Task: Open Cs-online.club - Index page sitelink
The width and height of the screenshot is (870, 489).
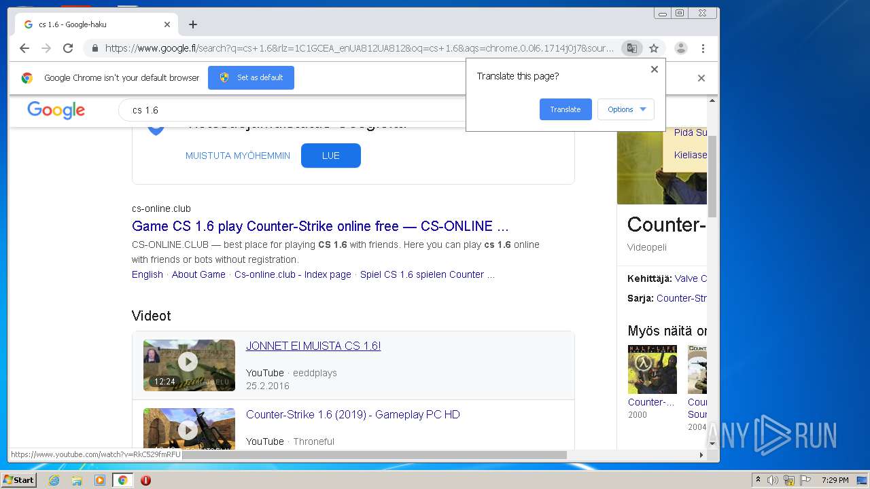Action: coord(293,274)
